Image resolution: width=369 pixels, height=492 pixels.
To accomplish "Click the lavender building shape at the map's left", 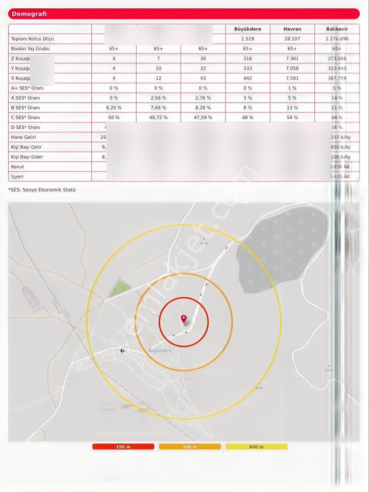I will tap(31, 300).
